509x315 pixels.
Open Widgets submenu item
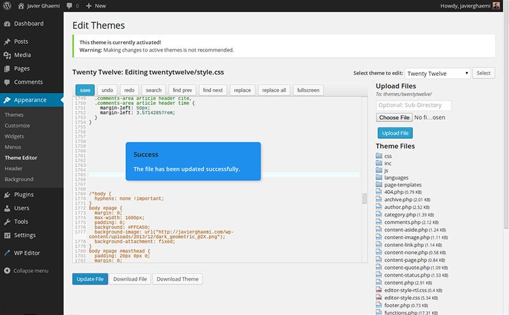(x=14, y=136)
